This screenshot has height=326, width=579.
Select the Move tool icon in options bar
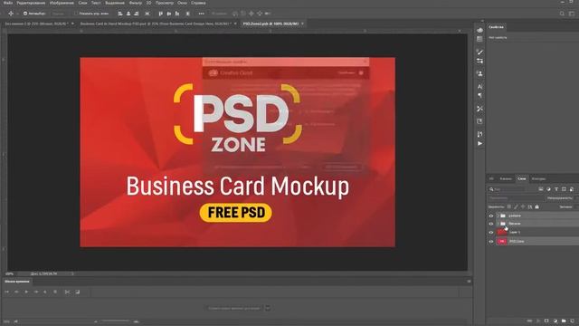(x=11, y=14)
